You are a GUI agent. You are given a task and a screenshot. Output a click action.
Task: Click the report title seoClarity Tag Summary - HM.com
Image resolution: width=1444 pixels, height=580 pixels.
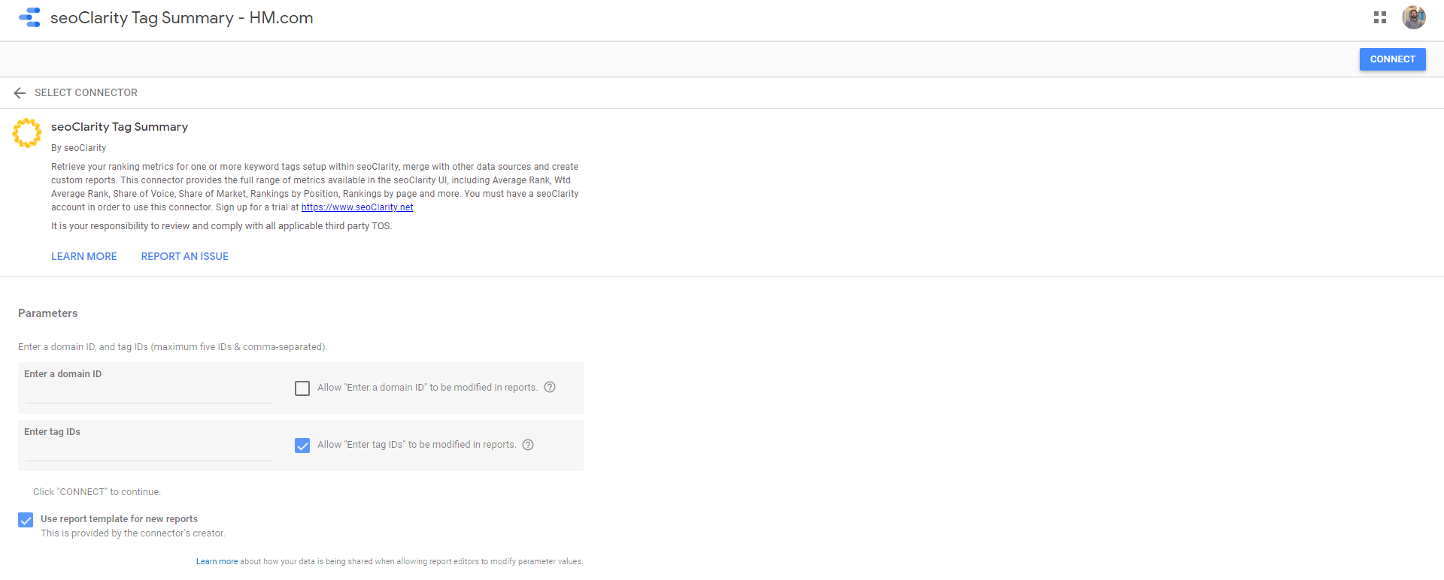pyautogui.click(x=181, y=18)
